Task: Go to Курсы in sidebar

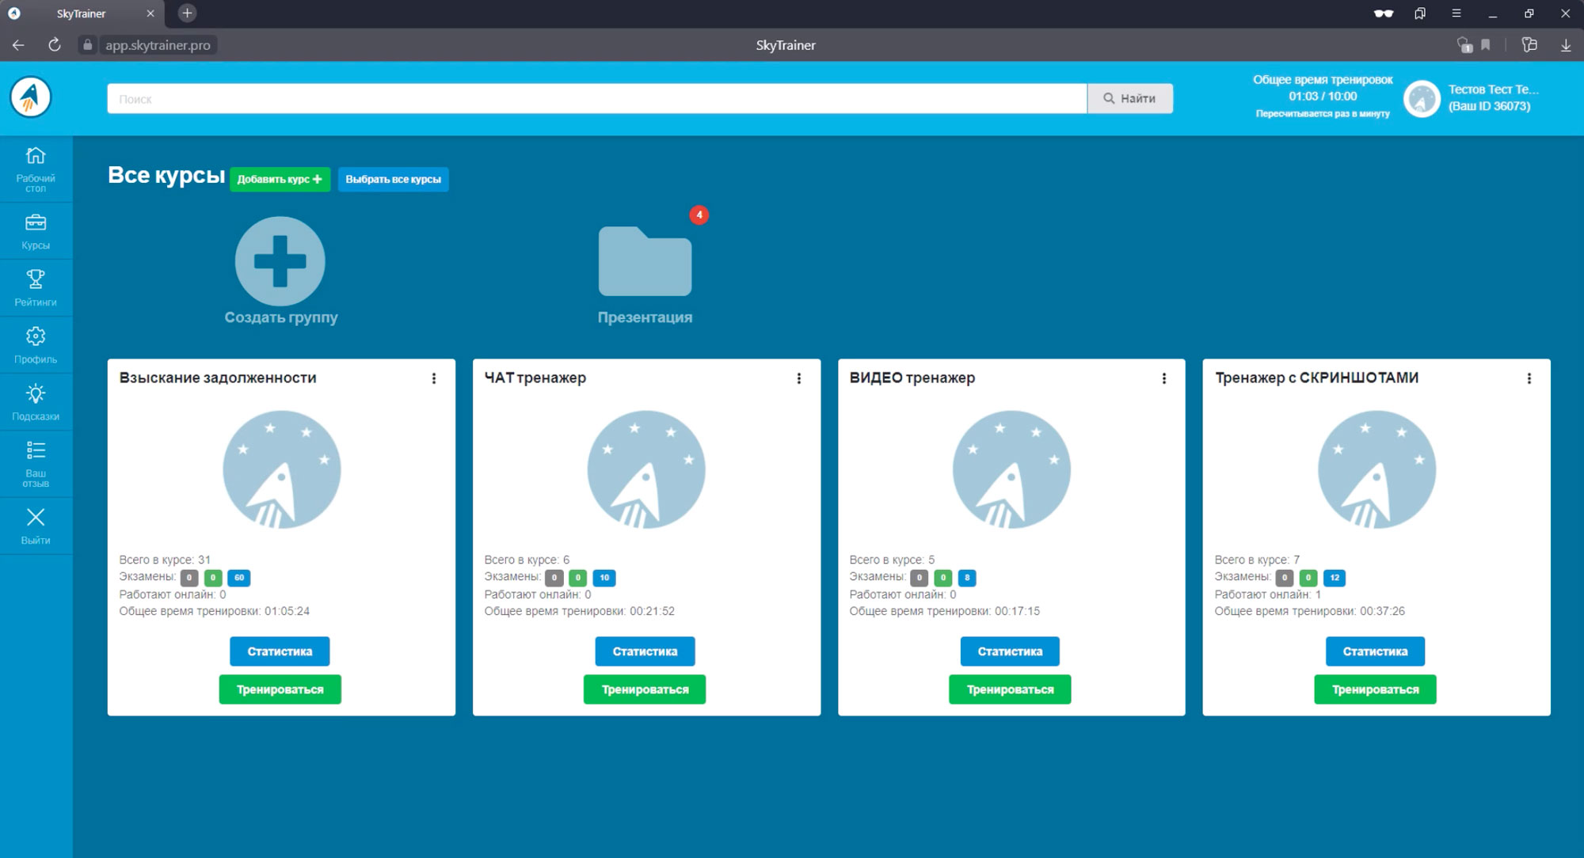Action: (x=36, y=231)
